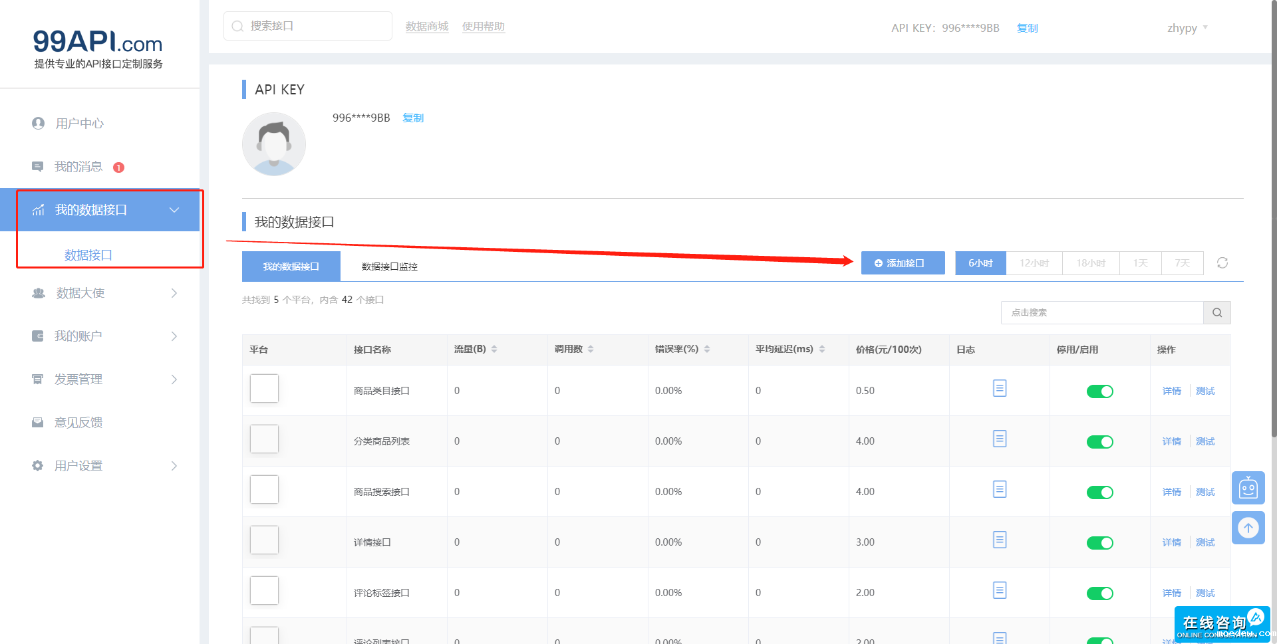
Task: Click the 添加接口 button
Action: (x=903, y=263)
